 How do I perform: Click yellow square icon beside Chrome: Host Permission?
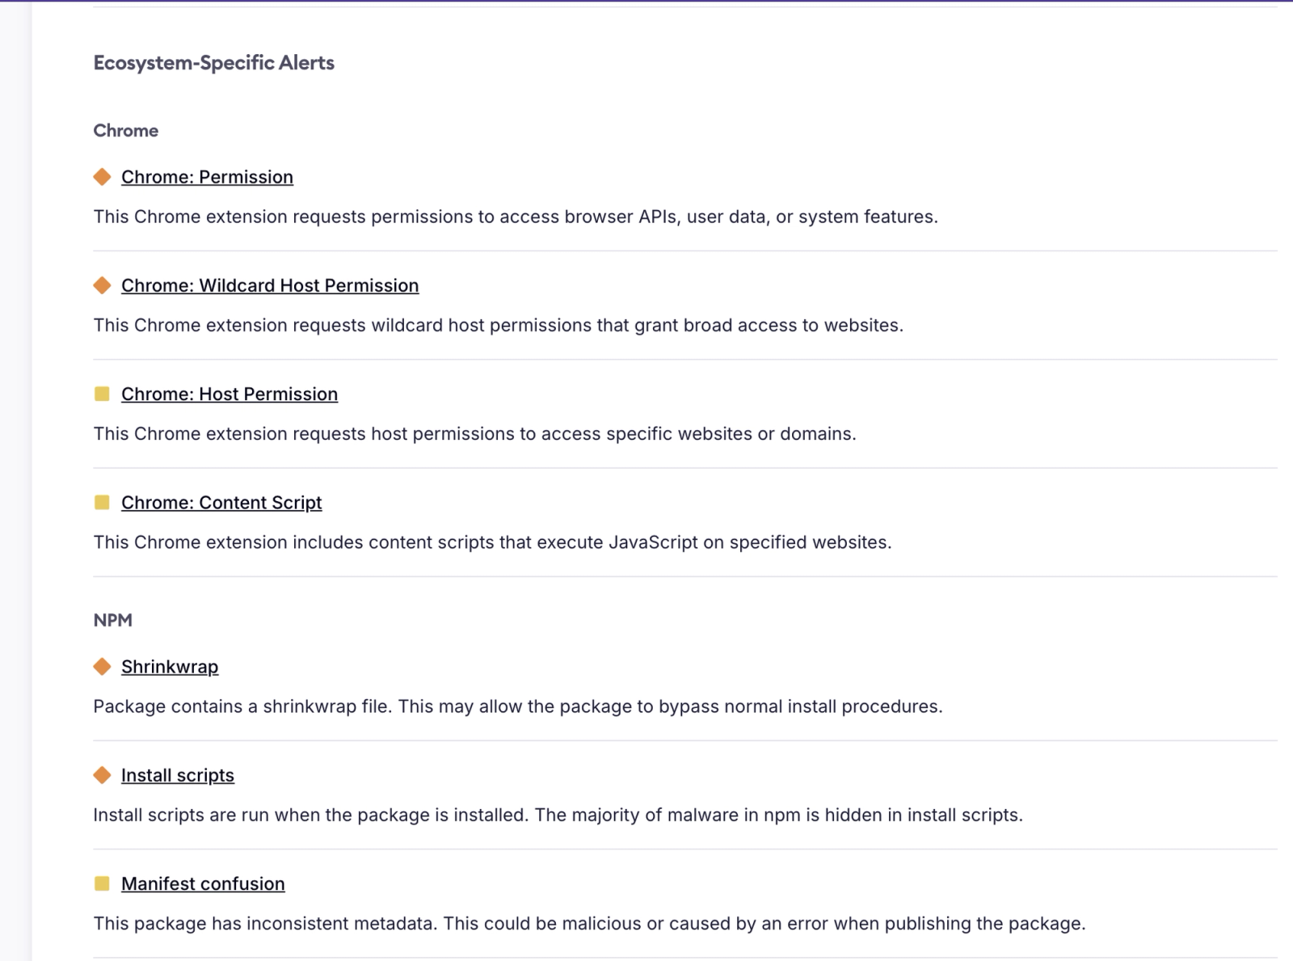pyautogui.click(x=102, y=394)
